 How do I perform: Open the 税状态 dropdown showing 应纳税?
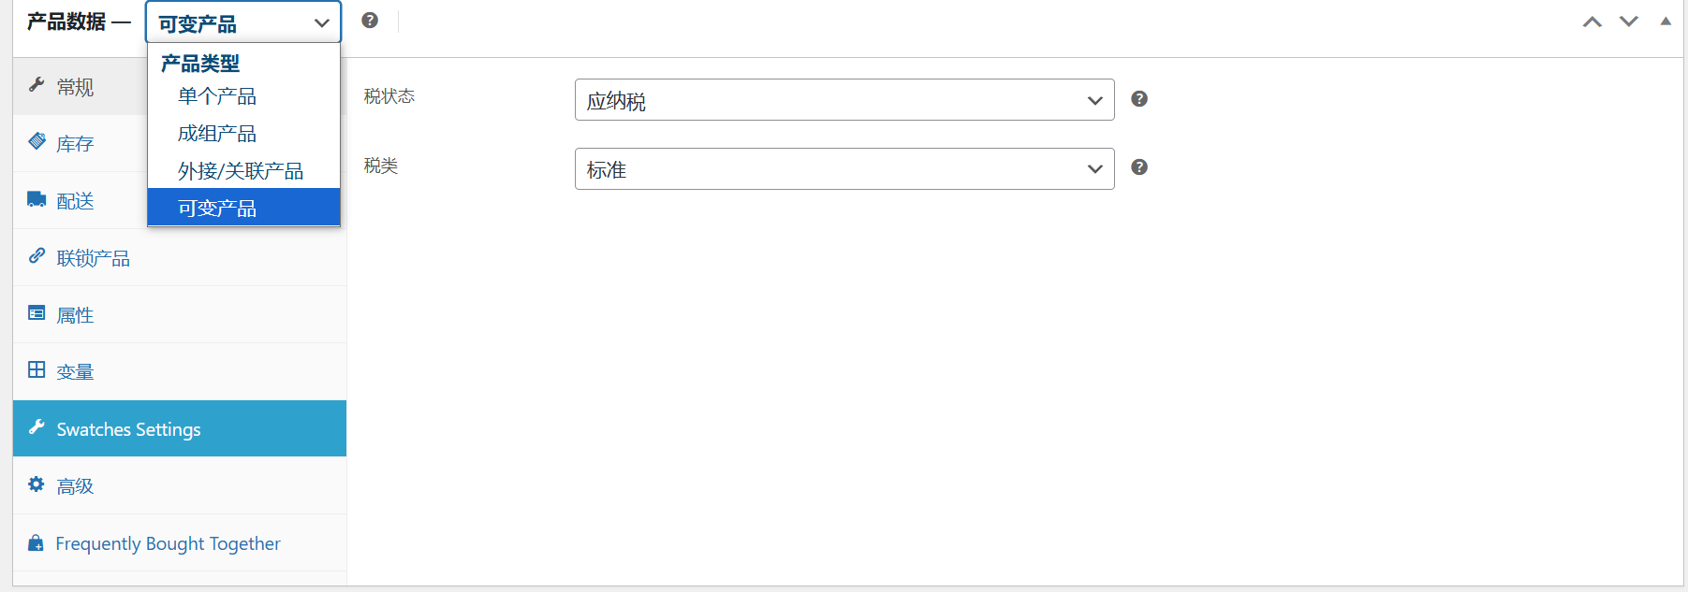point(844,99)
